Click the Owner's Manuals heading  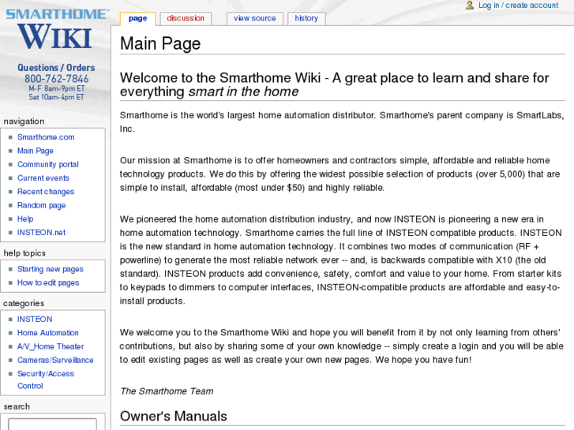pyautogui.click(x=174, y=416)
